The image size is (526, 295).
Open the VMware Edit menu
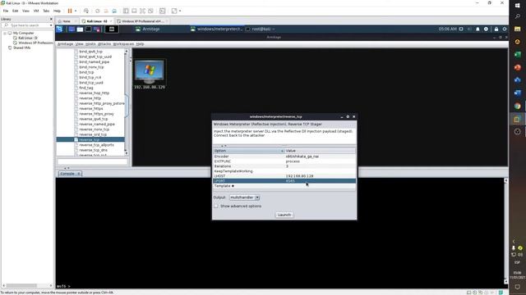coord(15,11)
